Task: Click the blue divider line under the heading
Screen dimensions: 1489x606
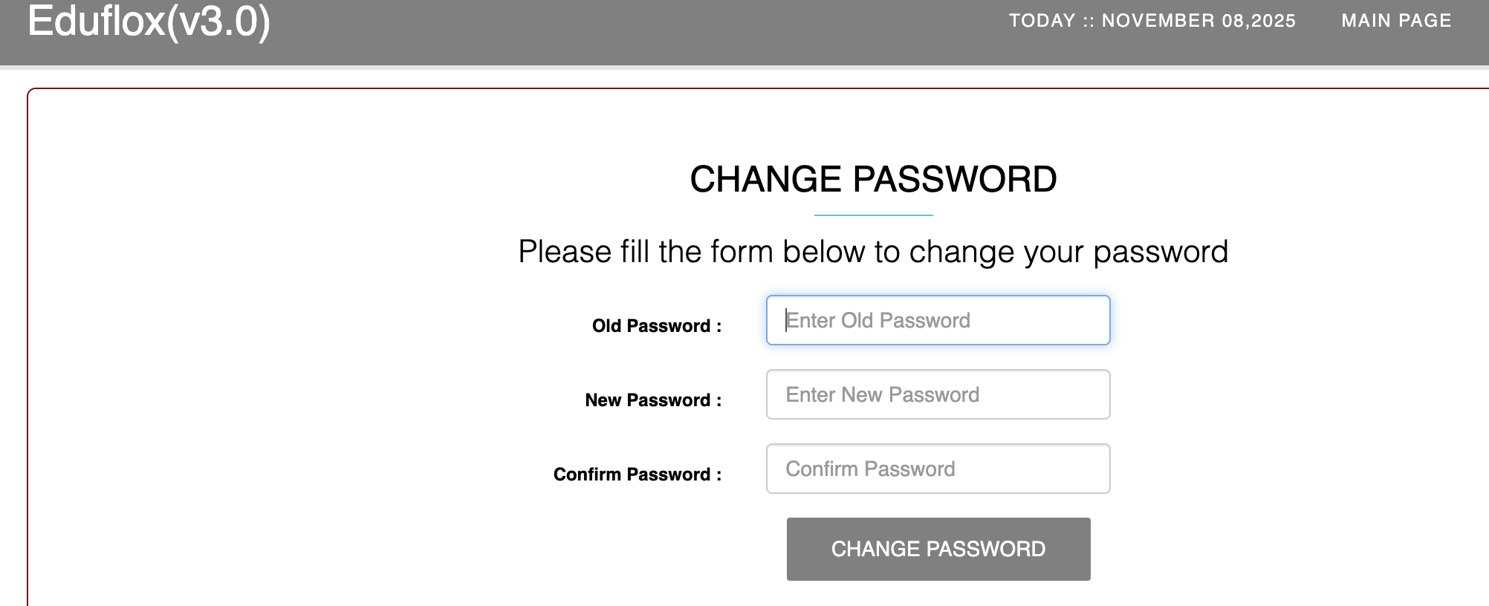Action: pos(873,215)
